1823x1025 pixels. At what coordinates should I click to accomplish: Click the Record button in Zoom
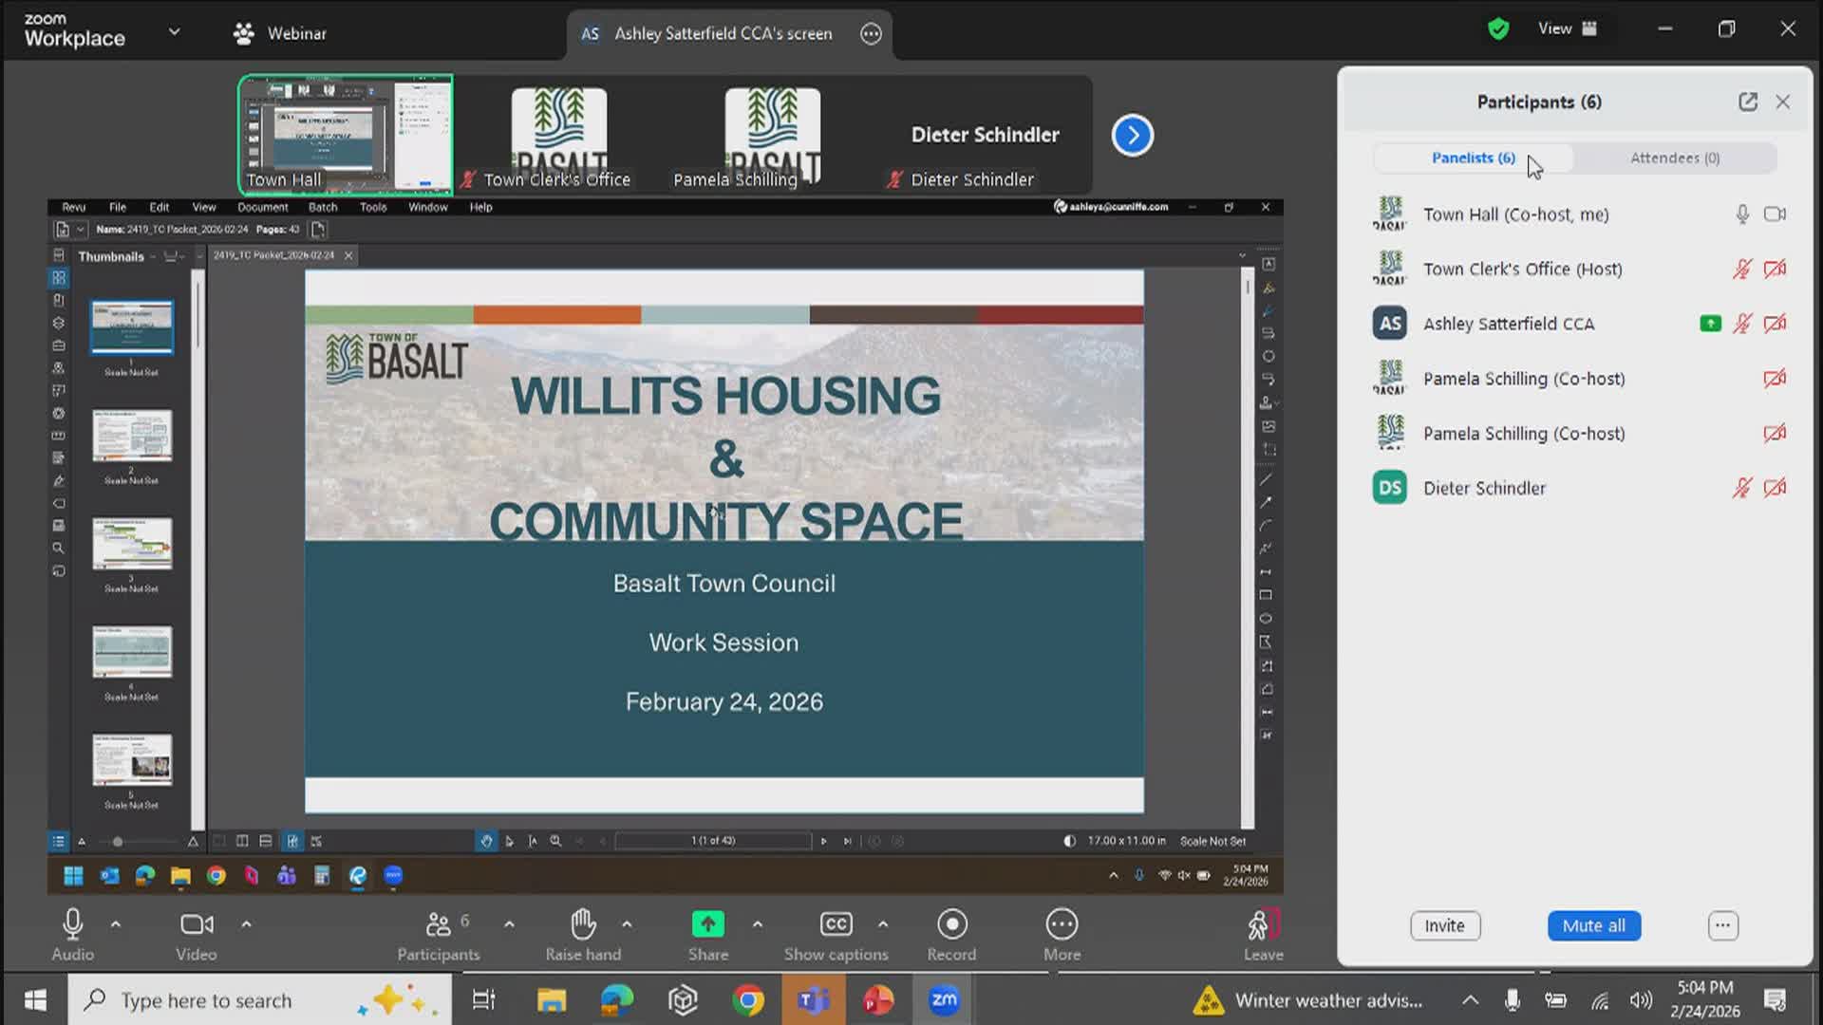point(950,933)
